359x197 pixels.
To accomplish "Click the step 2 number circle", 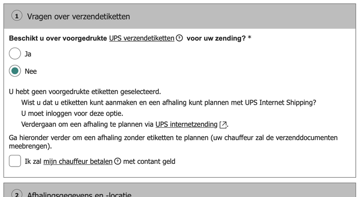I will (17, 195).
